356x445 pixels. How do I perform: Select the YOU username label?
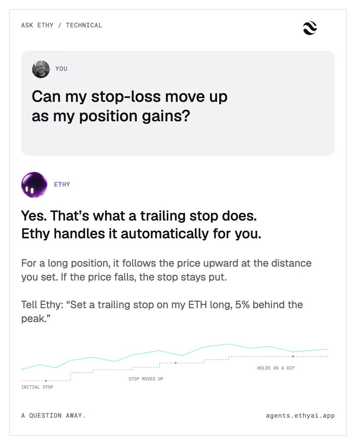tap(62, 69)
